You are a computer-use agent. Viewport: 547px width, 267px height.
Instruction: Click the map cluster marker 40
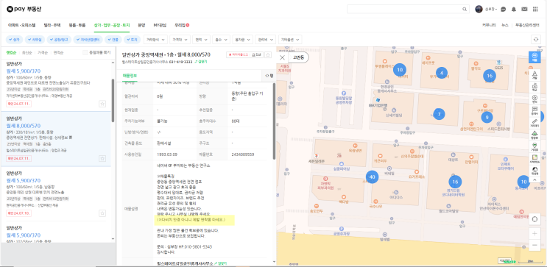372,177
